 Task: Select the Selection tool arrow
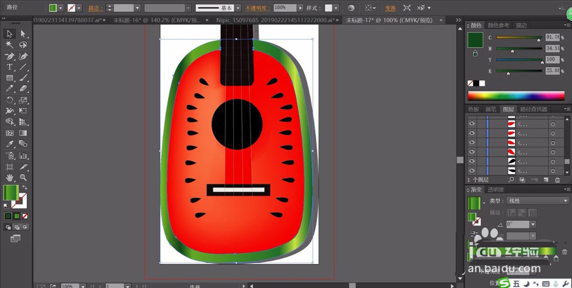click(x=10, y=34)
